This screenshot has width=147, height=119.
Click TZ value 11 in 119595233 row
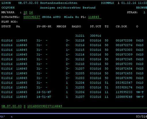(106, 92)
